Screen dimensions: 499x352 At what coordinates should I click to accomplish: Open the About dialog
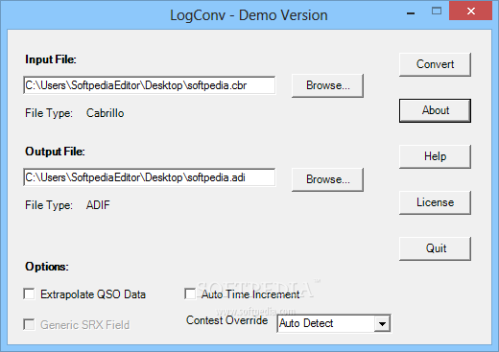(435, 110)
